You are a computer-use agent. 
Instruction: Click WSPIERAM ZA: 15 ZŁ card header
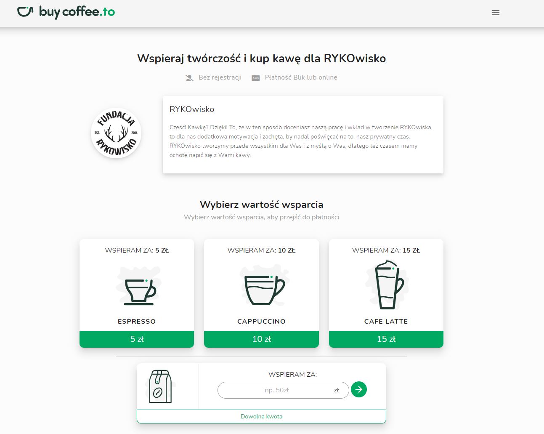386,250
